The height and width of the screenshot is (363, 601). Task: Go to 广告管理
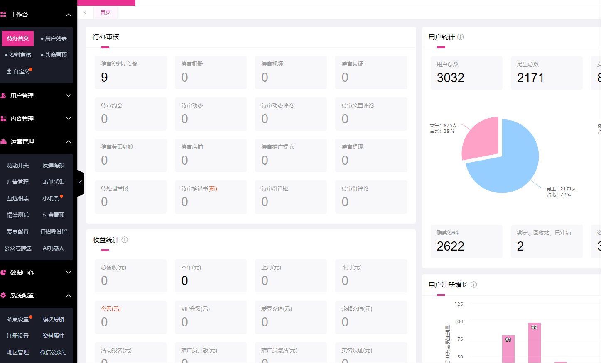pos(18,182)
